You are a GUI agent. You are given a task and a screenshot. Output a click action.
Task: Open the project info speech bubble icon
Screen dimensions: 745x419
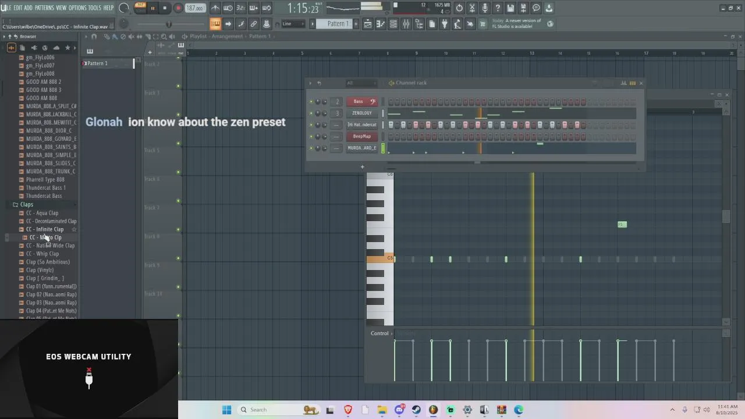pyautogui.click(x=536, y=8)
